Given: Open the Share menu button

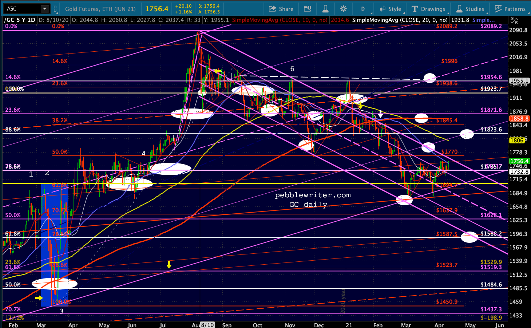Looking at the screenshot, I should (x=281, y=9).
